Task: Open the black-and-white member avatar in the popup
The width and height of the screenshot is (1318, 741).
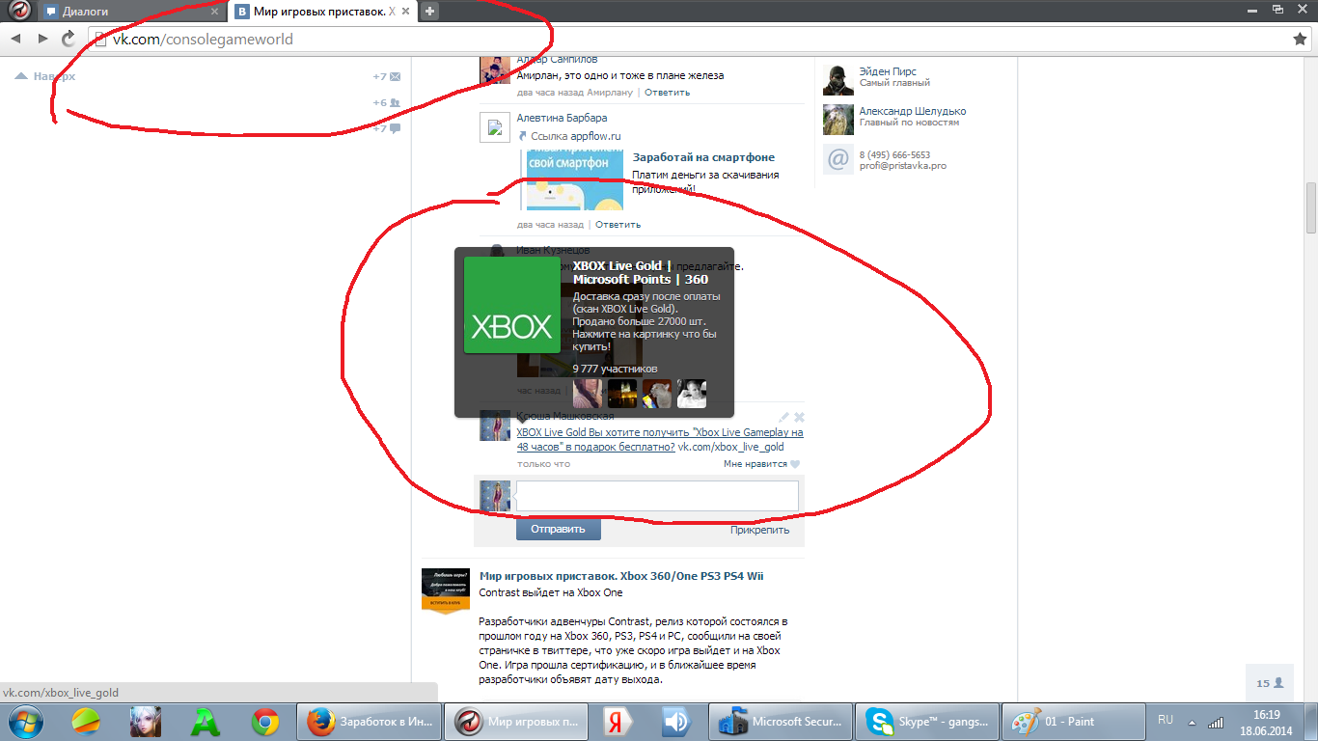Action: click(x=692, y=394)
